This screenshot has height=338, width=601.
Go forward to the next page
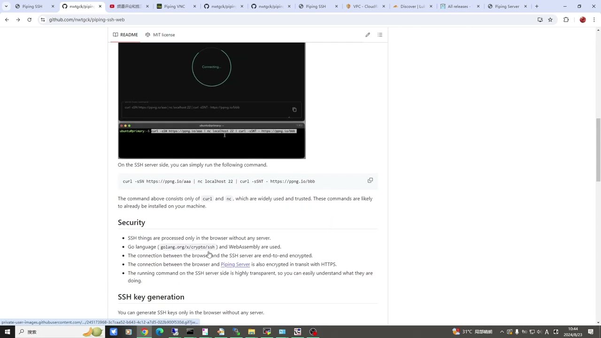18,20
